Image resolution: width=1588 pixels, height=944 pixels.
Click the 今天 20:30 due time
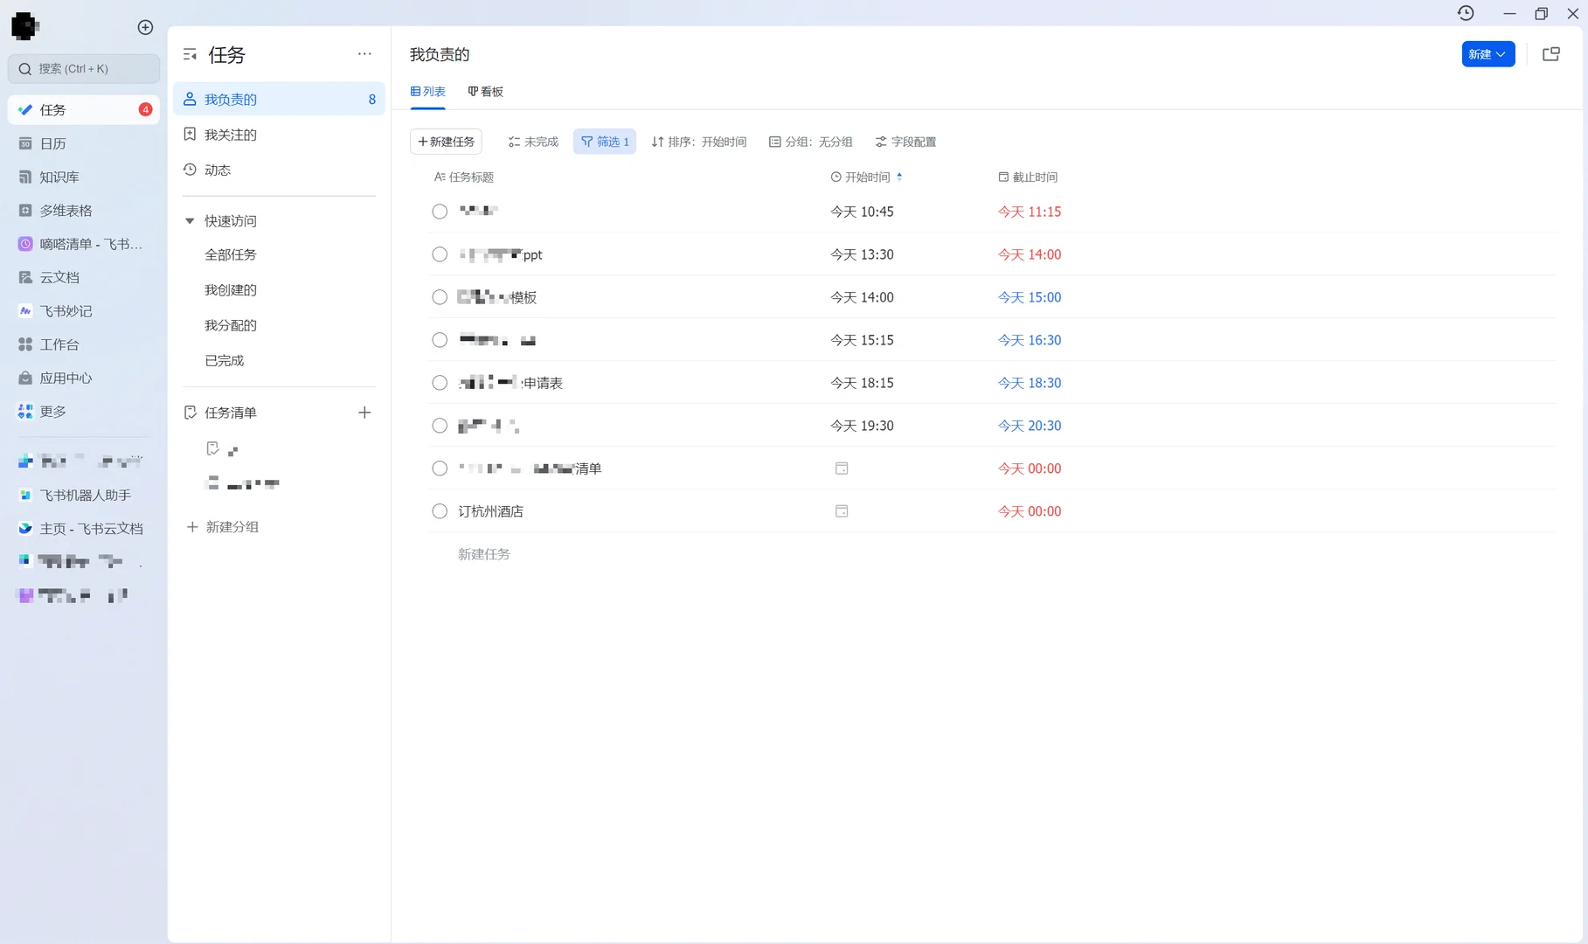(1030, 426)
